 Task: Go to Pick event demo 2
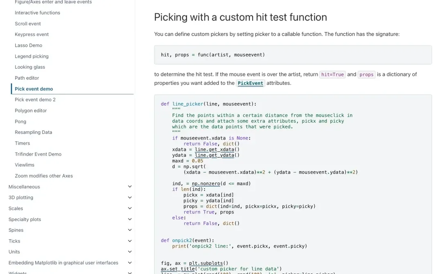(35, 100)
